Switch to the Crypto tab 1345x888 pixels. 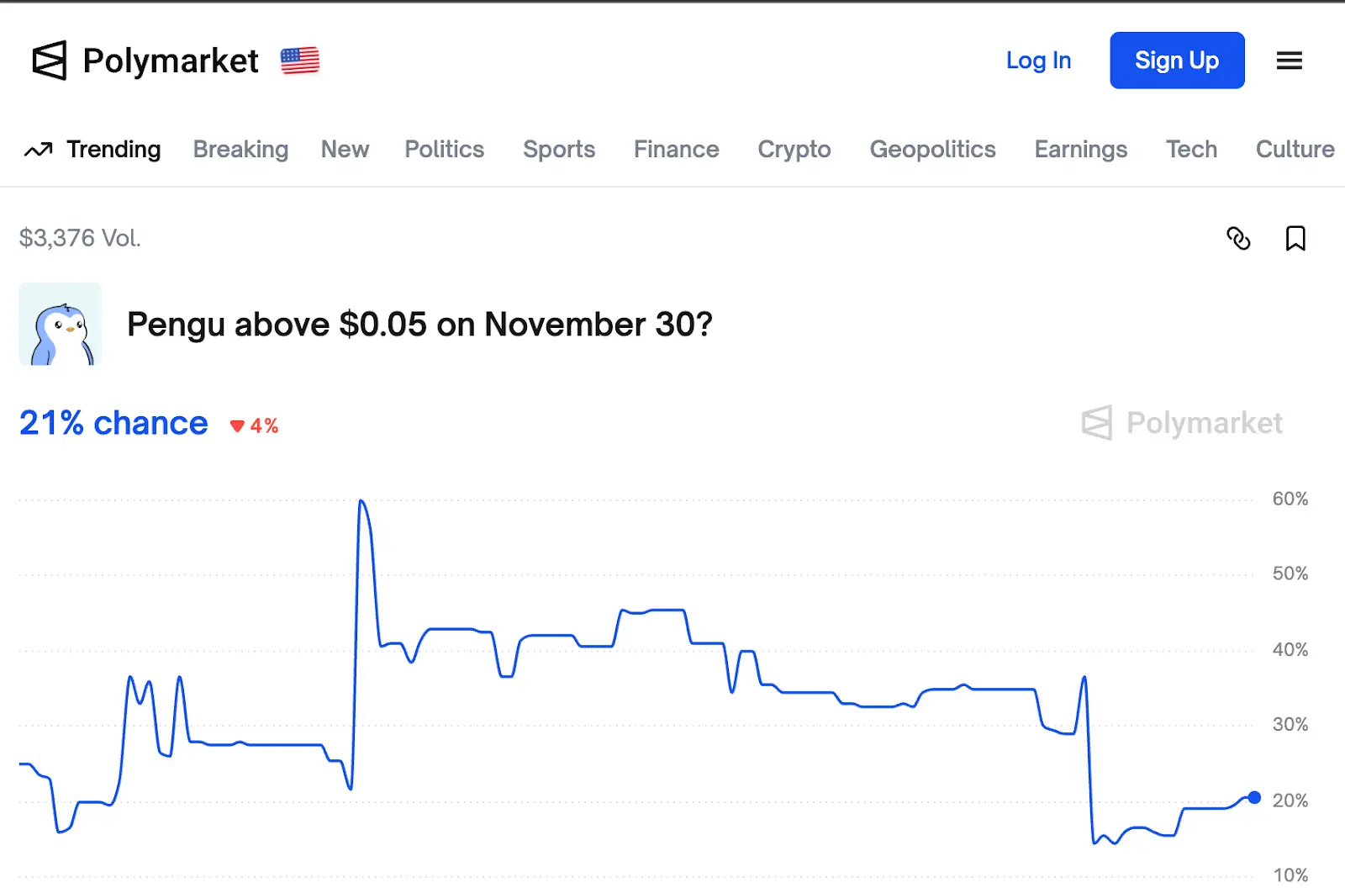(794, 149)
